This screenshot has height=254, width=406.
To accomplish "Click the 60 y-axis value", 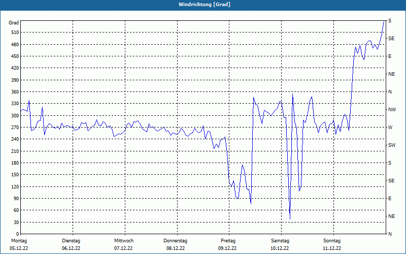I will click(x=16, y=210).
